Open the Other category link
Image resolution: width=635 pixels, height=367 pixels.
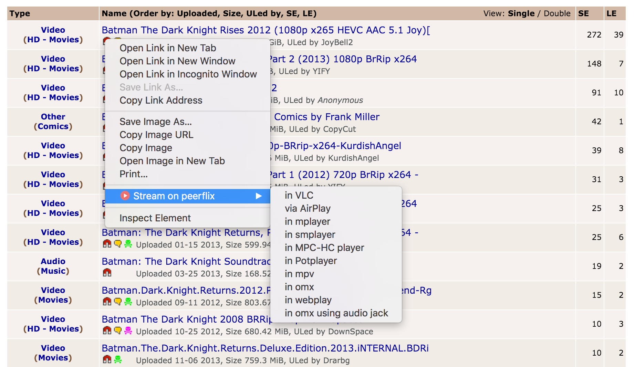click(53, 117)
